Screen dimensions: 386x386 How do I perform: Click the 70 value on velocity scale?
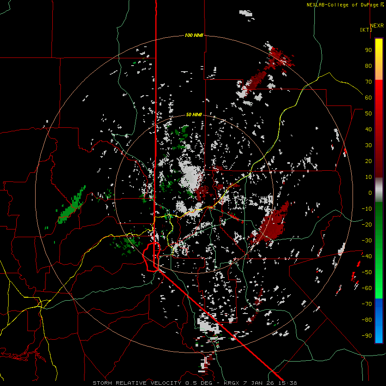368,82
